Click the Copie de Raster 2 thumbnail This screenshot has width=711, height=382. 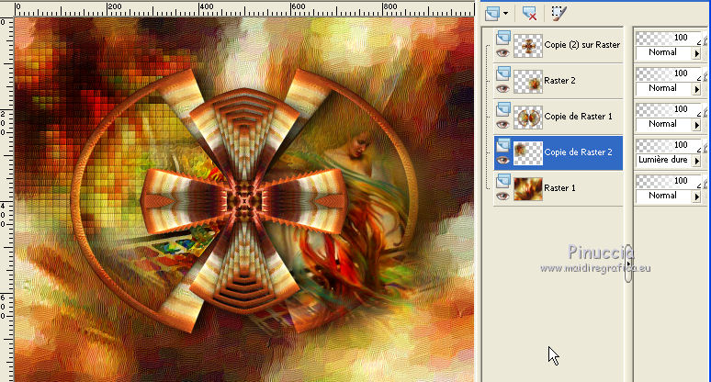pos(528,153)
